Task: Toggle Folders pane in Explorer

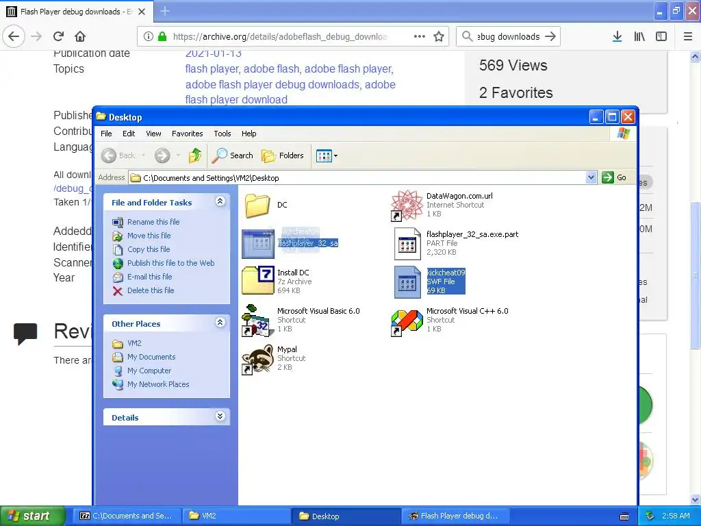Action: coord(283,155)
